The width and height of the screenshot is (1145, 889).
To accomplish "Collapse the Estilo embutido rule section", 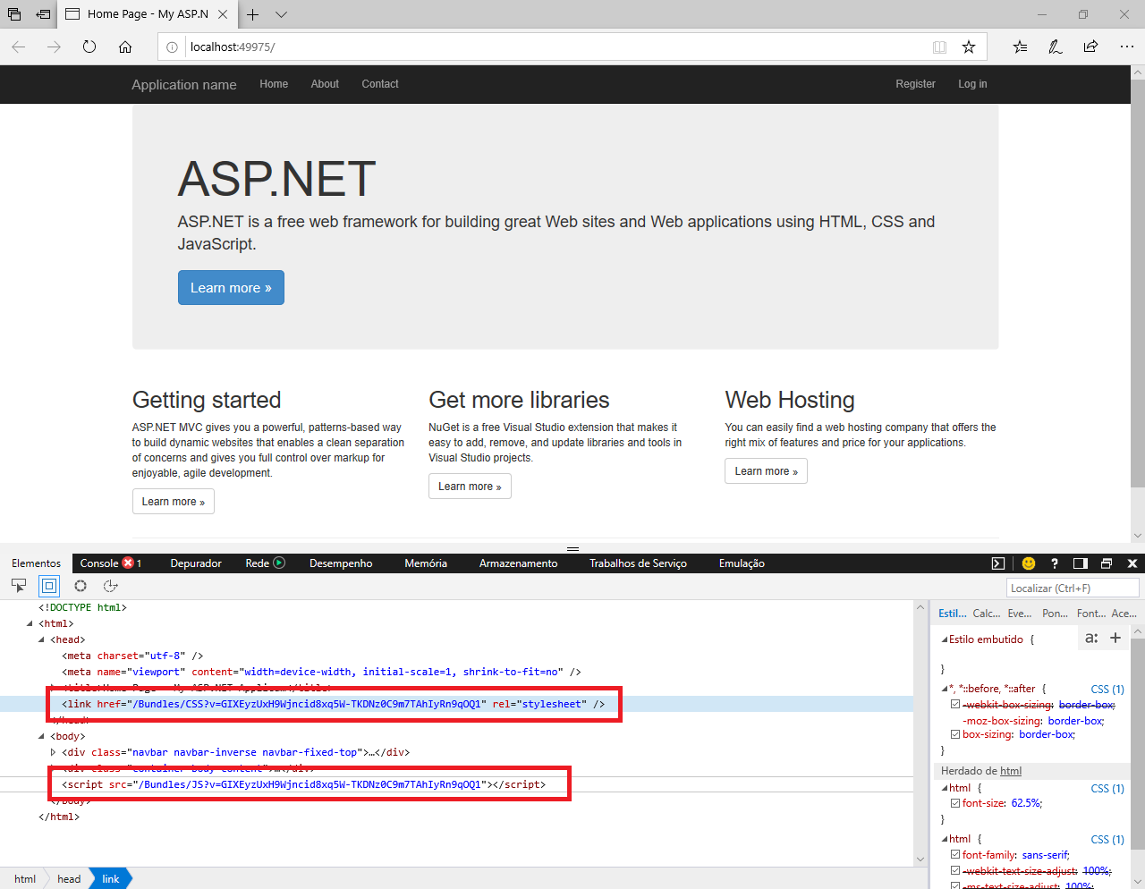I will pos(945,639).
